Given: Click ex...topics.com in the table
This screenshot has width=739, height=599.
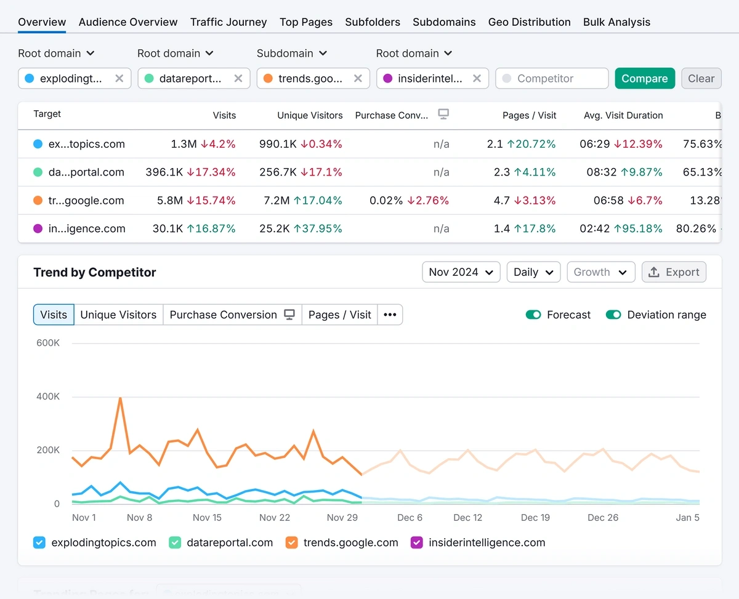Looking at the screenshot, I should pos(86,144).
